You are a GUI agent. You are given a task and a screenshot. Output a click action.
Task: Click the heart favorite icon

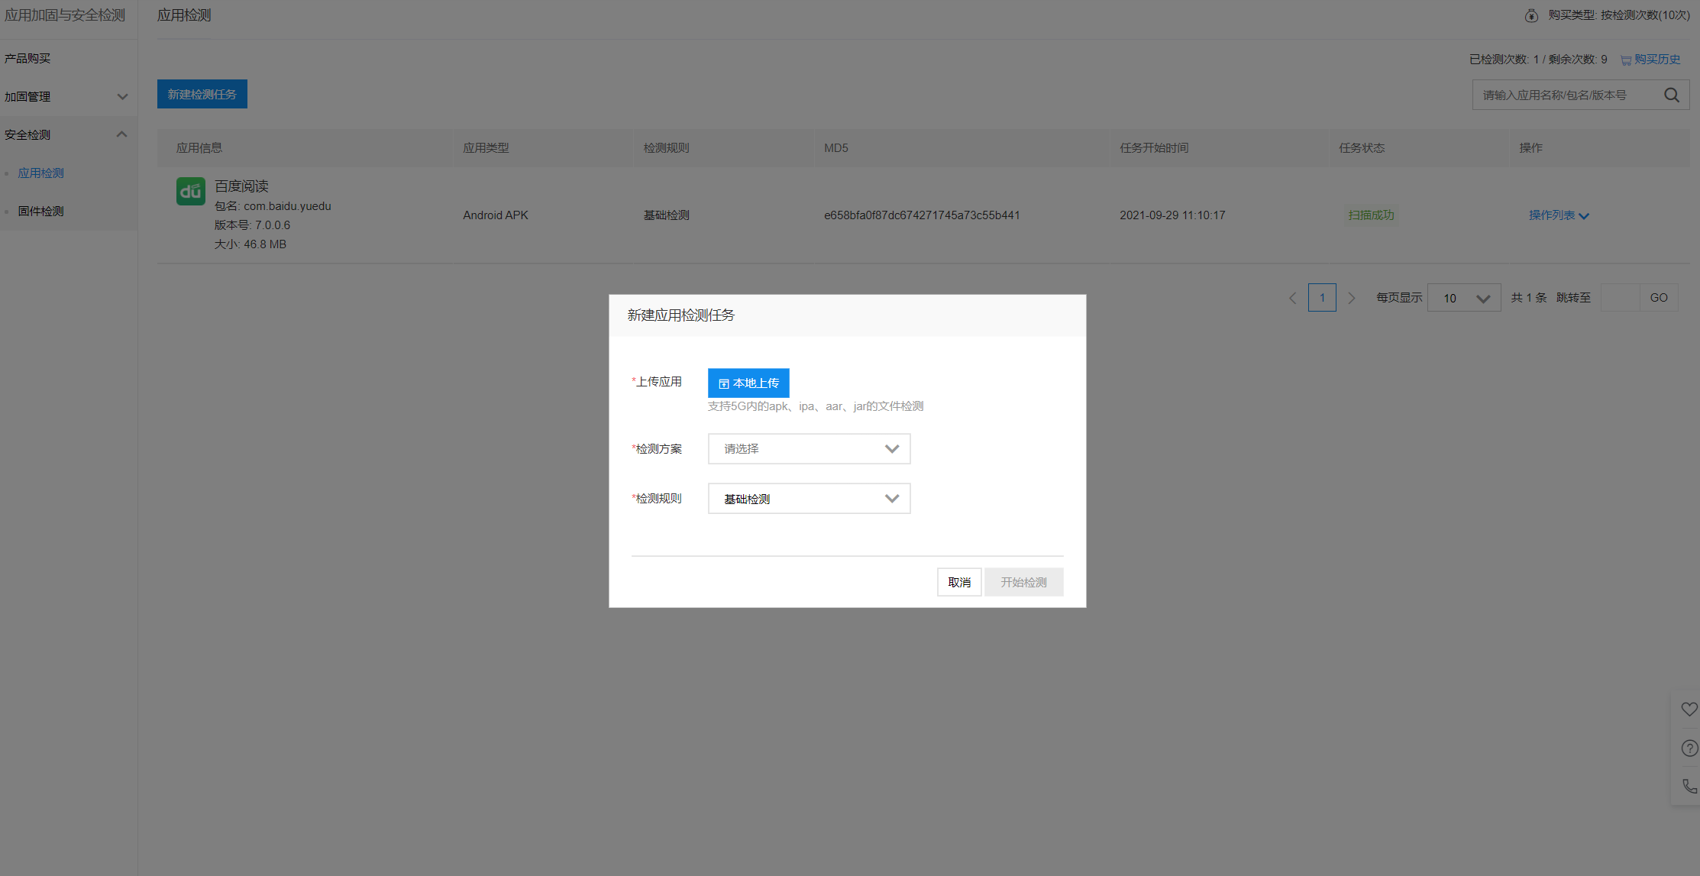[x=1689, y=710]
